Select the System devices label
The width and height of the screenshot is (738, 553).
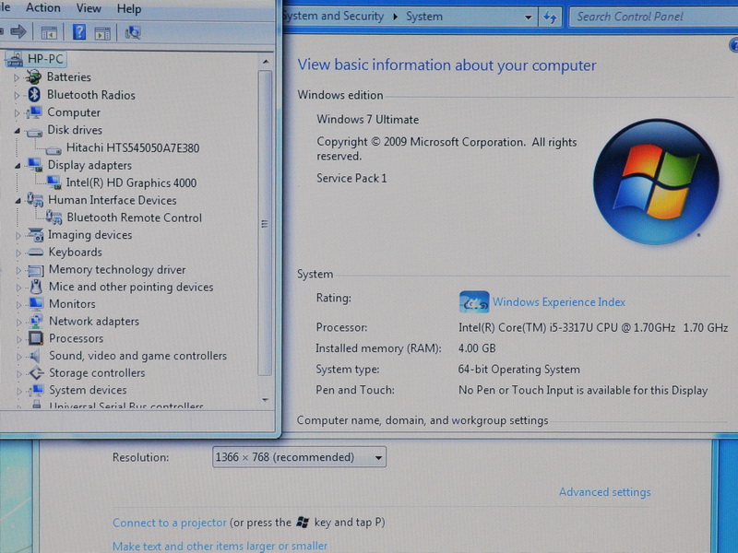88,390
